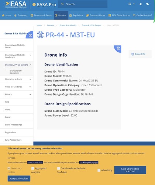Click the add-user register icon in header
Viewport: 155px width, 185px height.
[147, 4]
